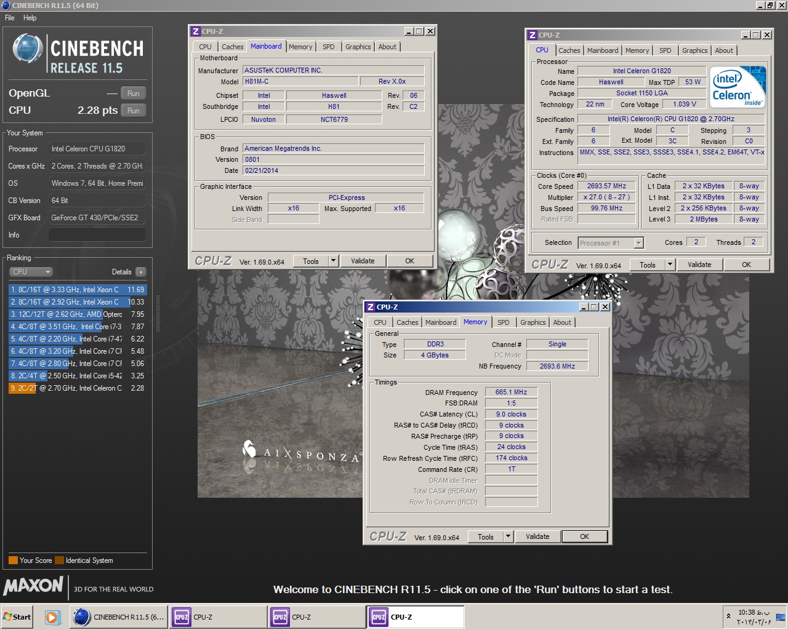Click OK in CPU tab CPU-Z window
788x630 pixels.
(746, 265)
